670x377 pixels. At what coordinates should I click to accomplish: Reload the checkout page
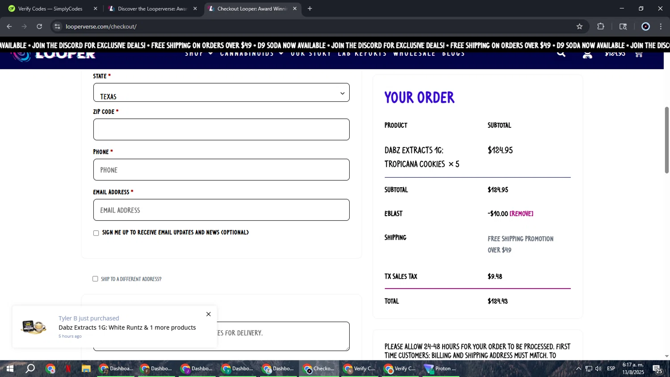[x=39, y=26]
